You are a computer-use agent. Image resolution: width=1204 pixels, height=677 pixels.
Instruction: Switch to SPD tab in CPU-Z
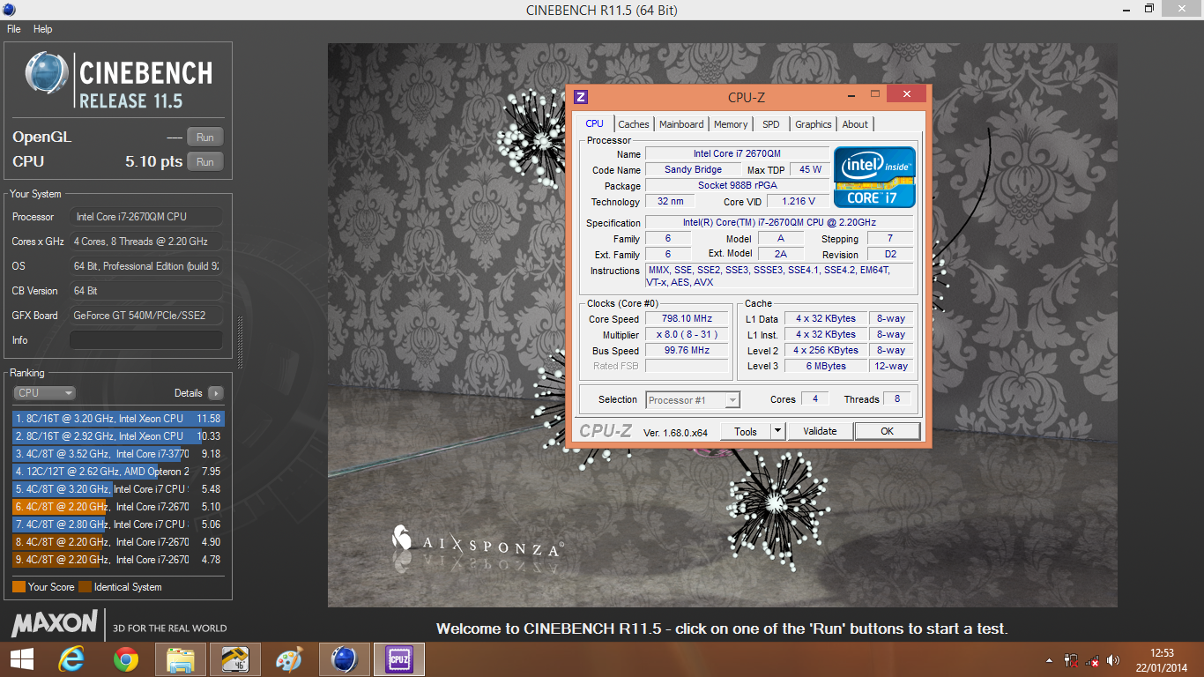[771, 124]
